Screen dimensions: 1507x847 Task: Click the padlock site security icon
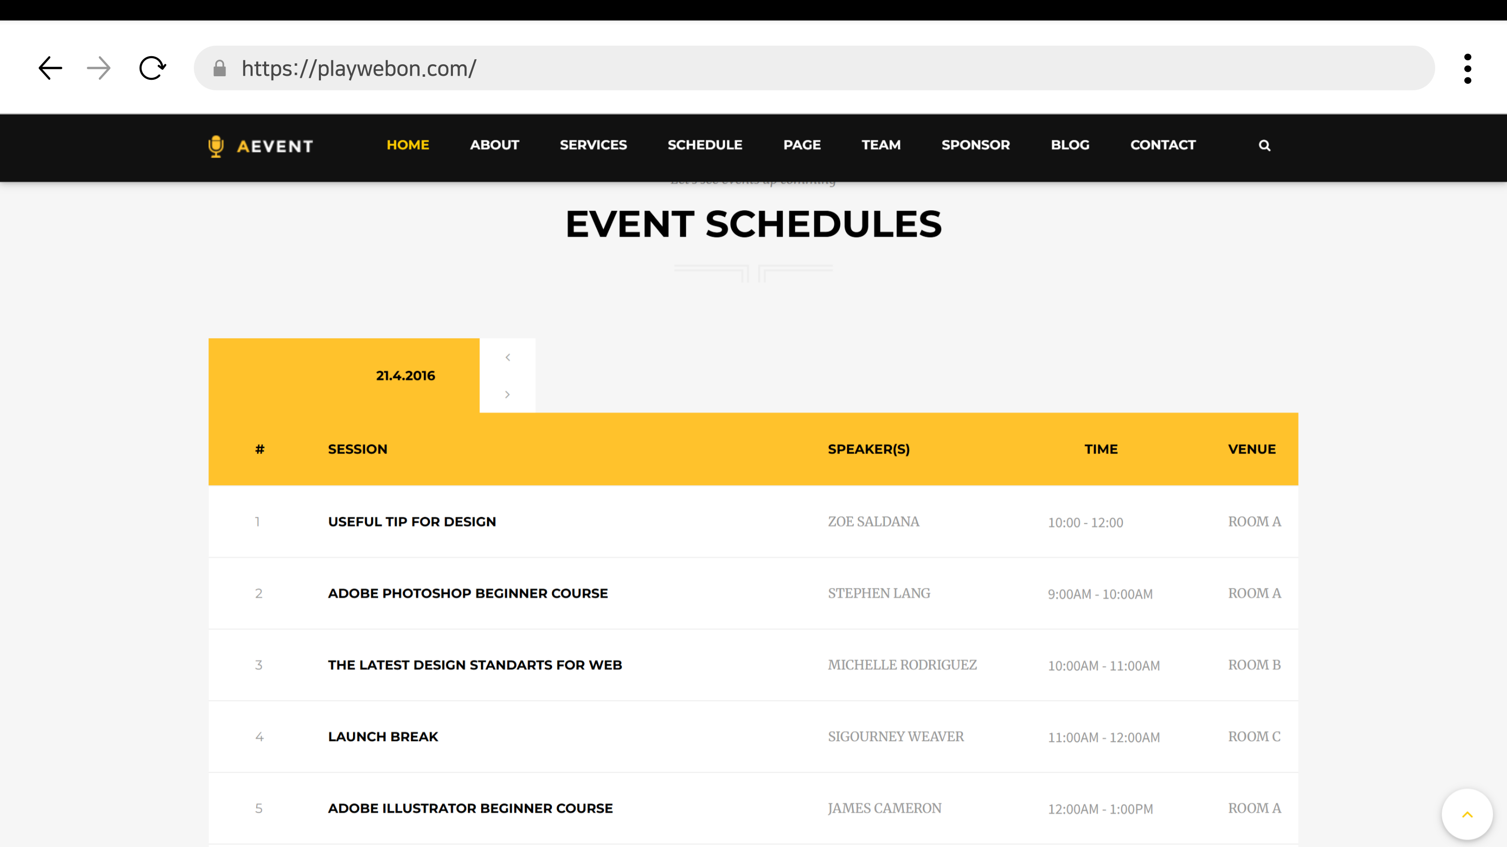219,68
